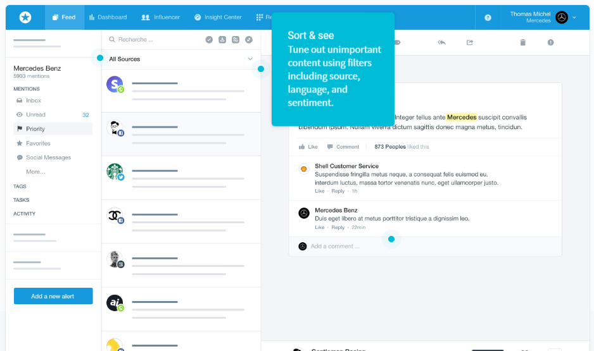
Task: Open the feed item with purple S avatar
Action: [x=181, y=91]
